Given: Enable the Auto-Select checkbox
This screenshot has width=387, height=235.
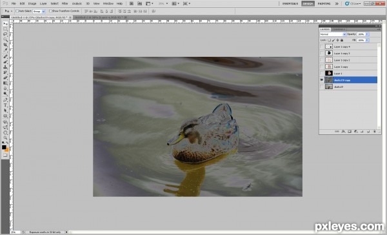Looking at the screenshot, I should click(17, 11).
